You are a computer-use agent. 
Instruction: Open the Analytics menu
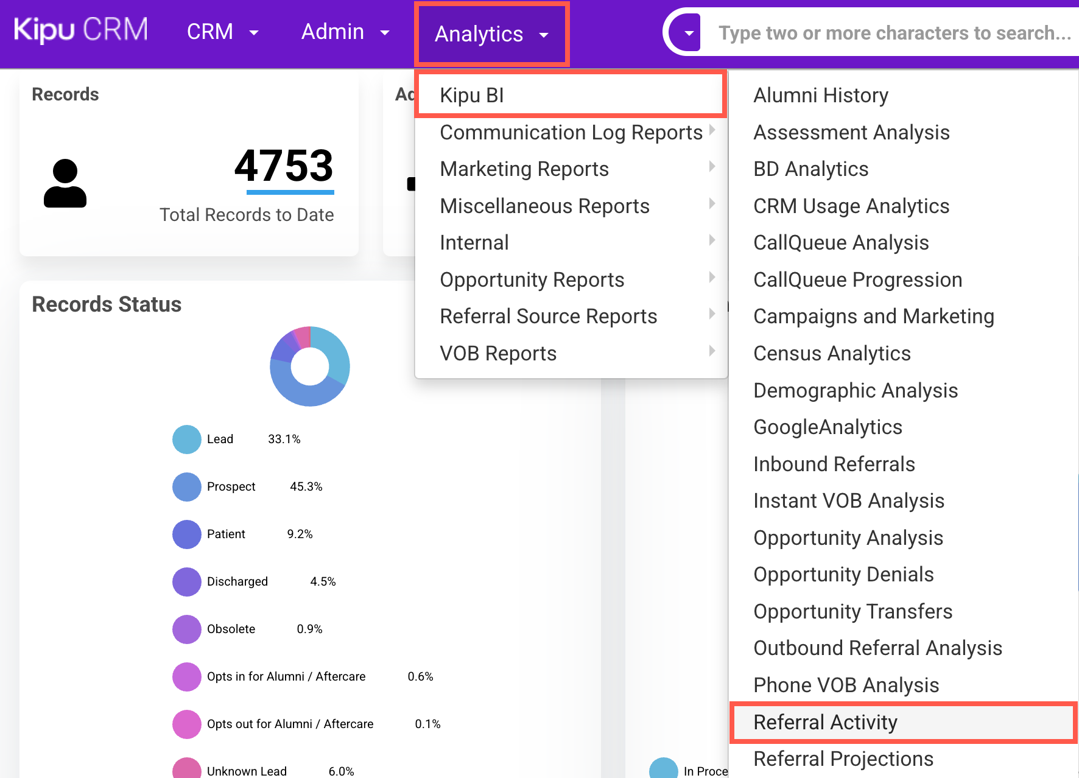(491, 34)
